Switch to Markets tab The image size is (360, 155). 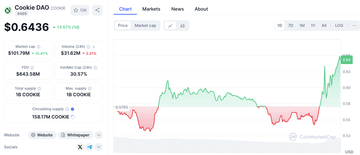tap(151, 9)
